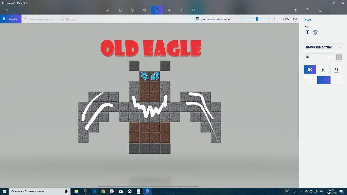Image resolution: width=347 pixels, height=195 pixels.
Task: Show hidden system tray icons
Action: [302, 192]
